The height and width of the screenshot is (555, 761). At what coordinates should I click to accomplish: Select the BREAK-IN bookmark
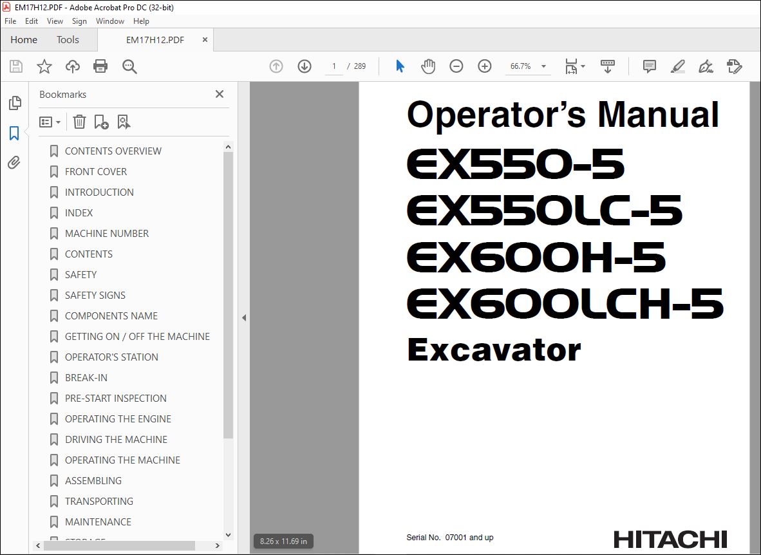coord(86,377)
